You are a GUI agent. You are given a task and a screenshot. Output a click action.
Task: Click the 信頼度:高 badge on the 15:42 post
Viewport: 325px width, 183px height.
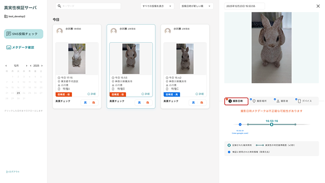[x=172, y=94]
